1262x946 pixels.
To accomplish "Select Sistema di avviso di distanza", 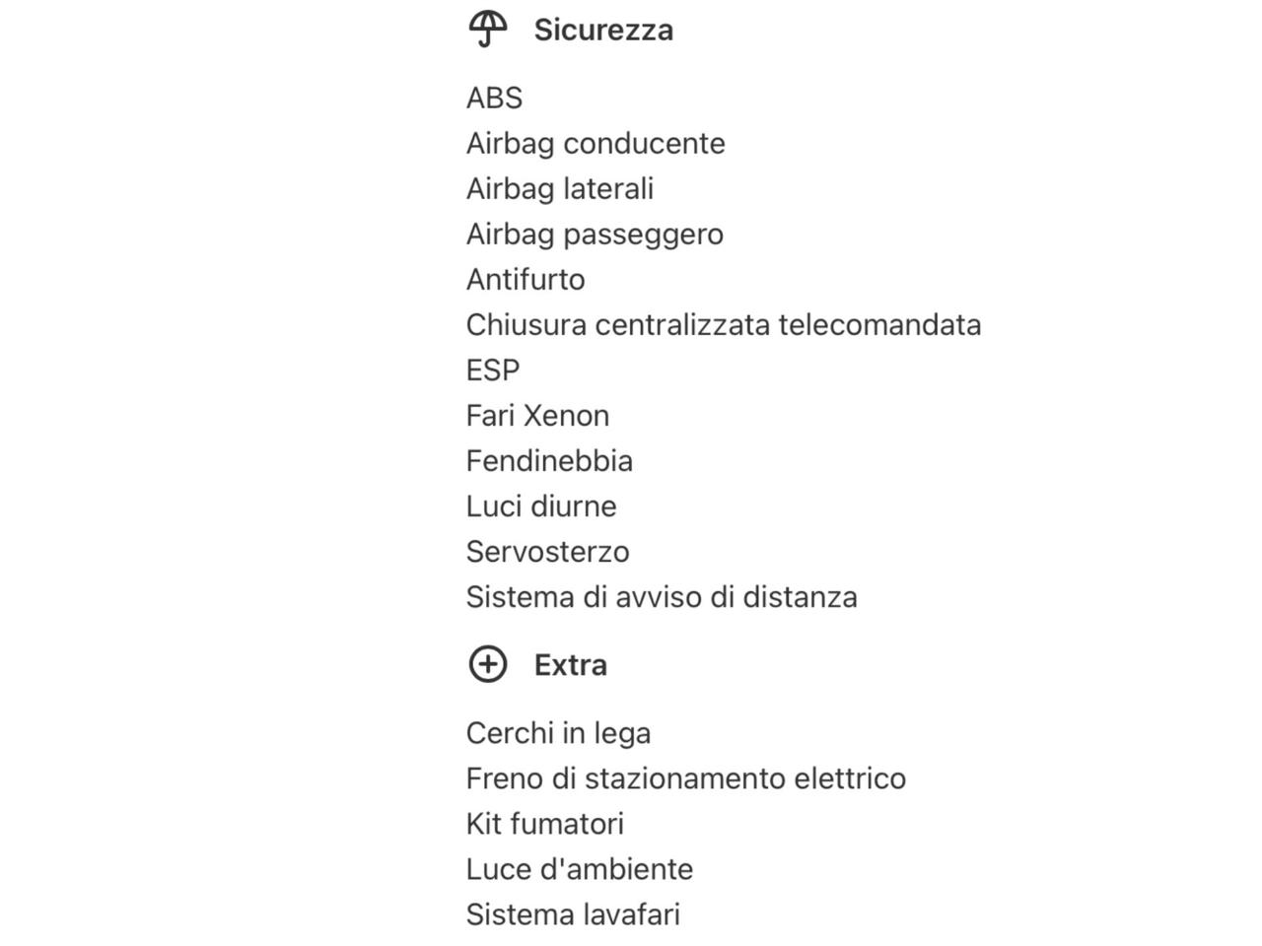I will click(662, 596).
